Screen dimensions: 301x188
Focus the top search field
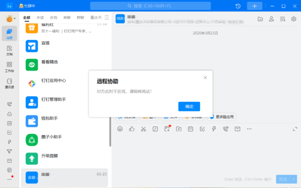coord(150,6)
